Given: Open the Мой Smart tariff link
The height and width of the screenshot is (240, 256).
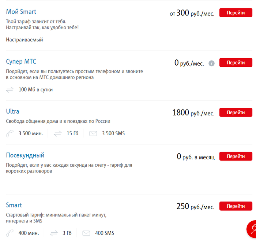Looking at the screenshot, I should [21, 12].
